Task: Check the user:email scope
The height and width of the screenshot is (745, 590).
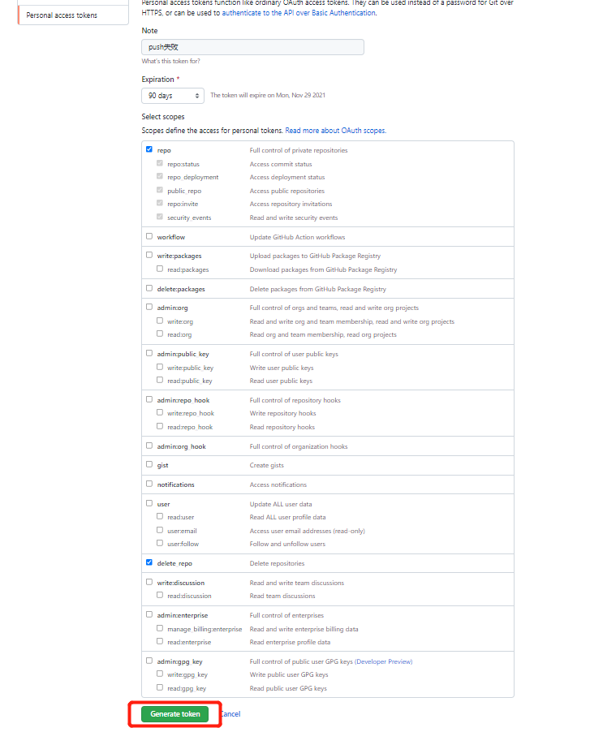Action: point(160,531)
